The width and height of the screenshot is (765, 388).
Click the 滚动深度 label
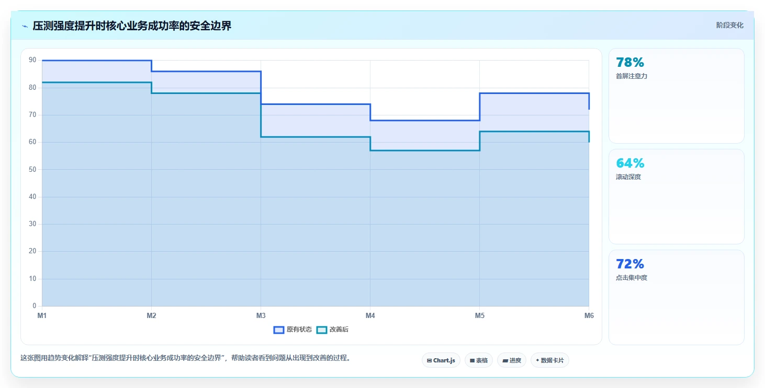[x=628, y=177]
